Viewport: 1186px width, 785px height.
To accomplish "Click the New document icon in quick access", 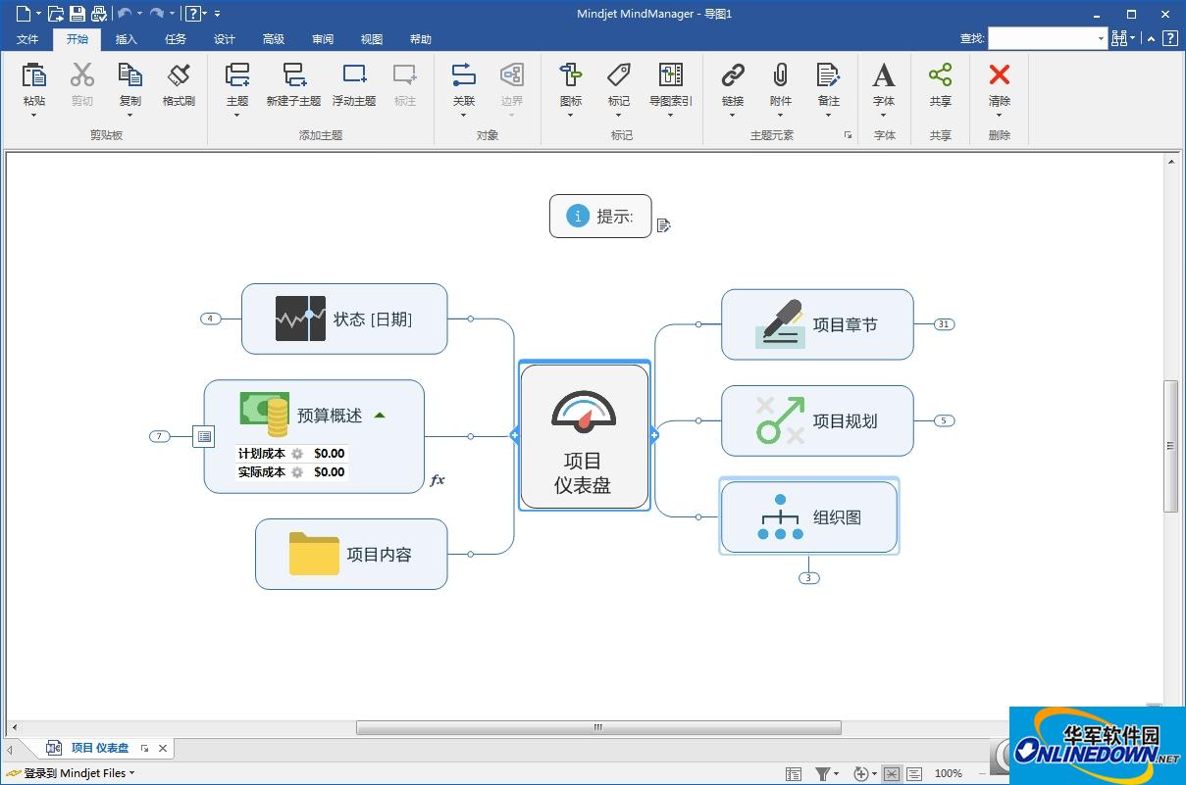I will [23, 14].
